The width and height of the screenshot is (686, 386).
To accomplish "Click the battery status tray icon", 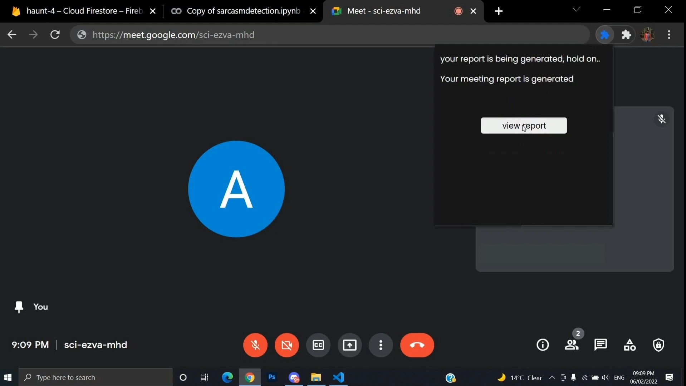I will (x=595, y=377).
